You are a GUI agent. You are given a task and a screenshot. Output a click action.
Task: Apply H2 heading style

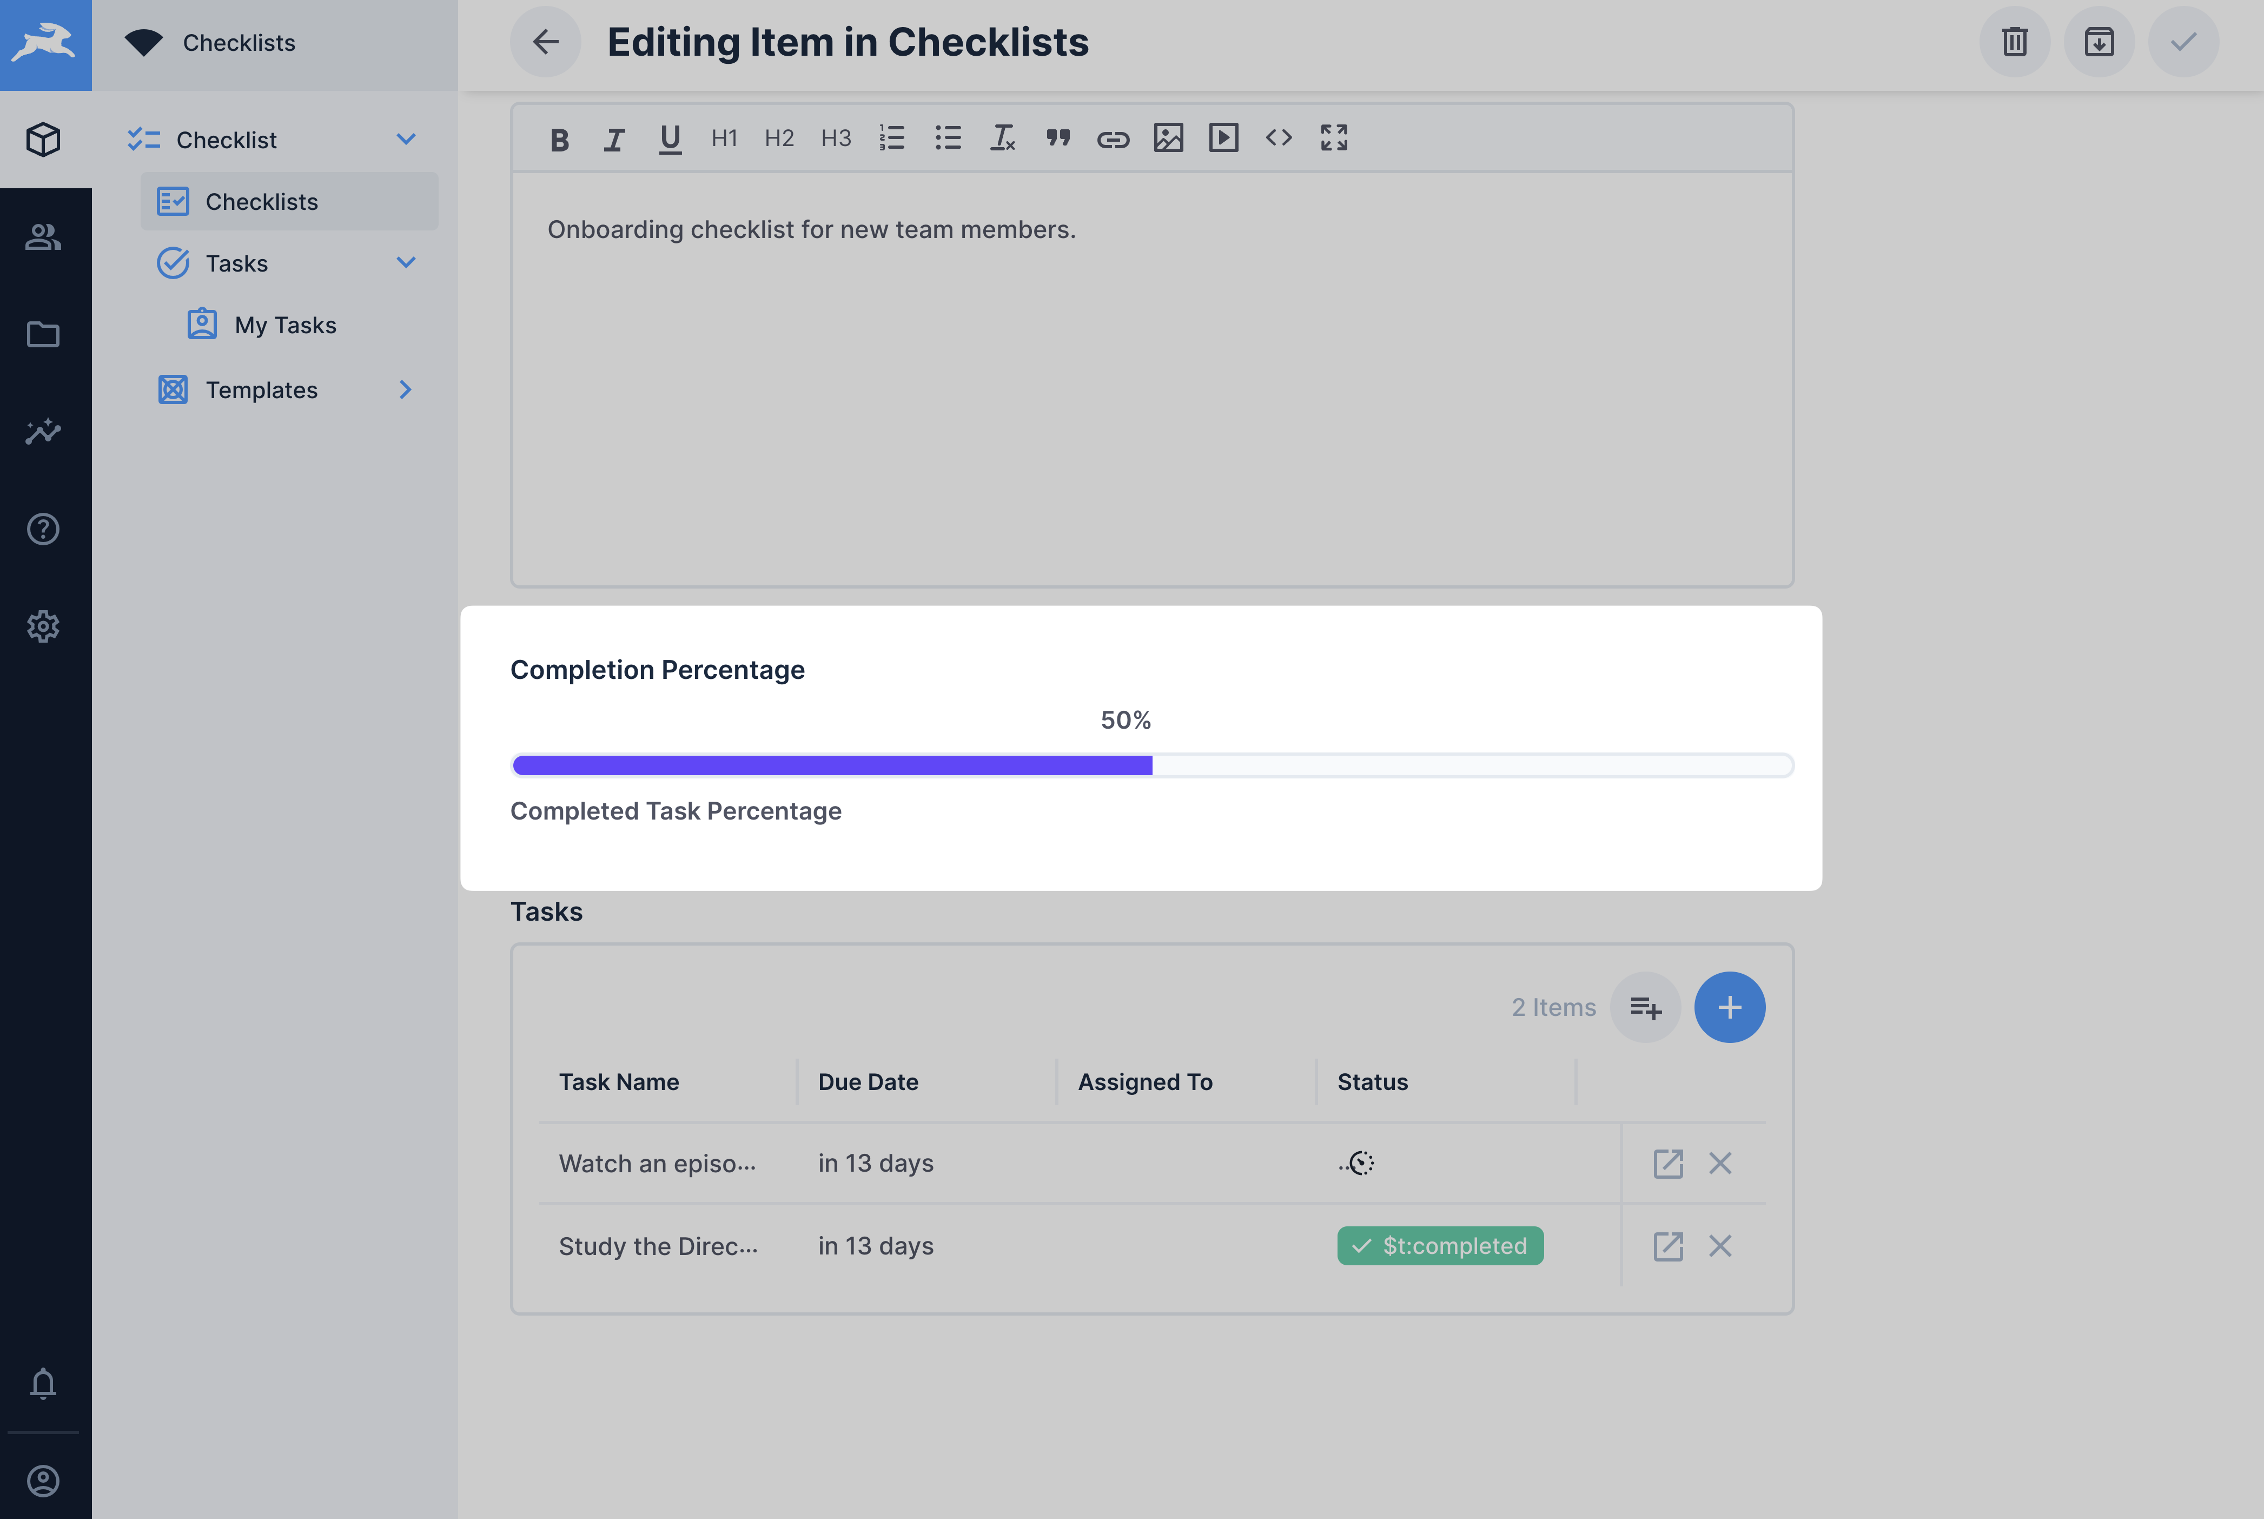coord(778,138)
